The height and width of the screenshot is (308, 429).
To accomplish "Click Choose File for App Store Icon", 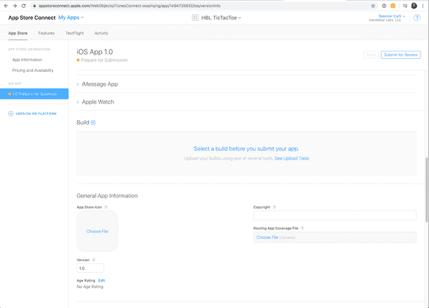I will tap(97, 231).
